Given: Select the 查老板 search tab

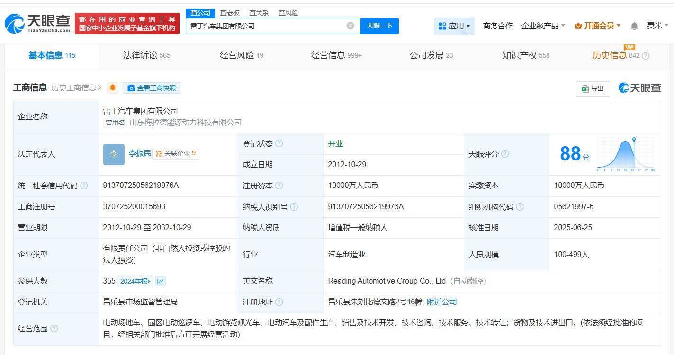Looking at the screenshot, I should (x=230, y=13).
